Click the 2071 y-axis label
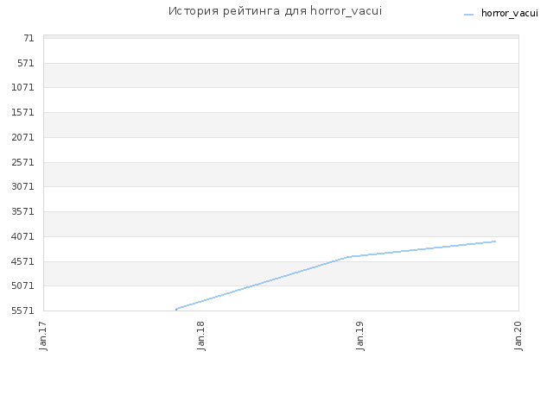553x414 pixels. click(23, 137)
